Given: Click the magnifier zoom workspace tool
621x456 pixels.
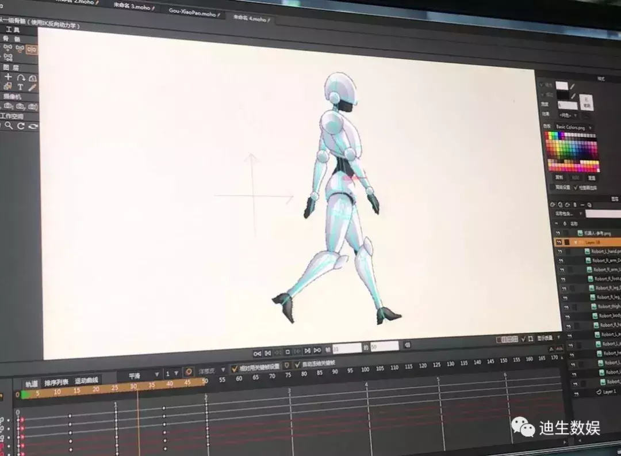Looking at the screenshot, I should (9, 126).
